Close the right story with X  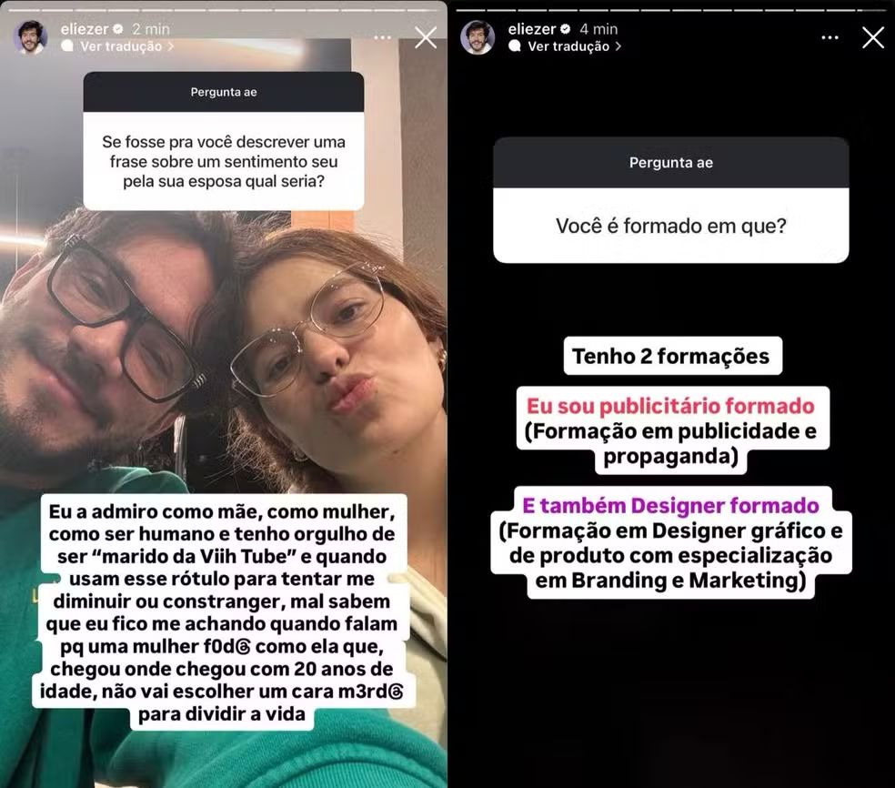click(873, 37)
